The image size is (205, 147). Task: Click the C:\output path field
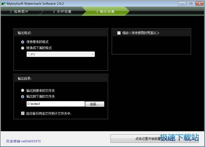pos(55,104)
